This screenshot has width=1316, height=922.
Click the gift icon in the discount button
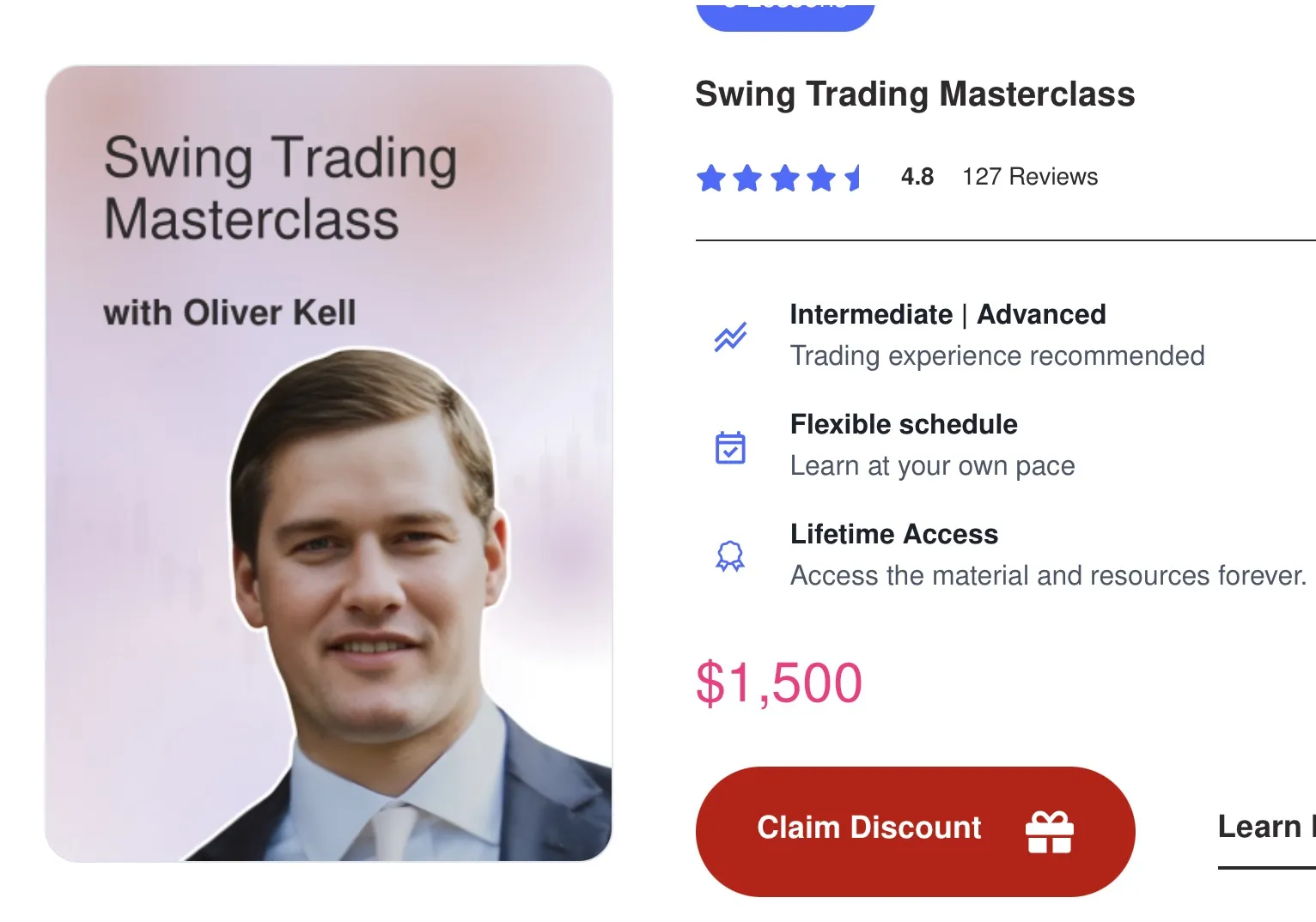[x=1049, y=832]
